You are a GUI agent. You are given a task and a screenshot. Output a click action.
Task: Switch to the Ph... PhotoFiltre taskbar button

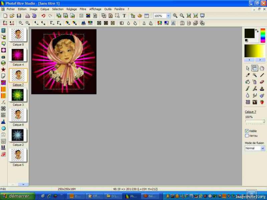[132, 196]
